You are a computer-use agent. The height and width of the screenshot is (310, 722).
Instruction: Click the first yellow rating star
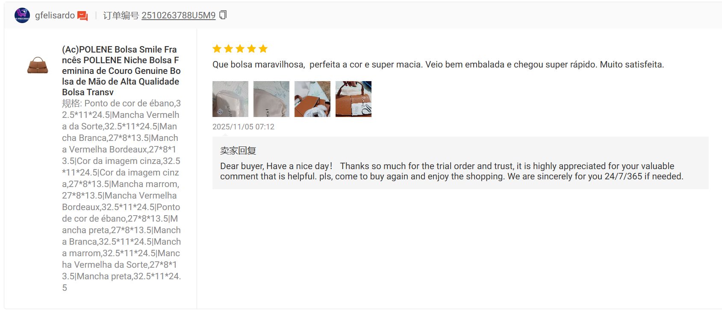tap(217, 49)
